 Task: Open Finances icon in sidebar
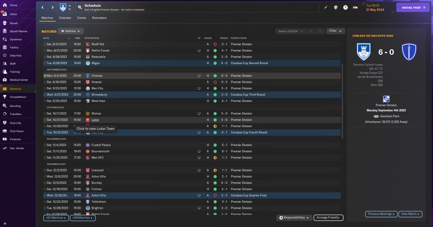(x=5, y=139)
